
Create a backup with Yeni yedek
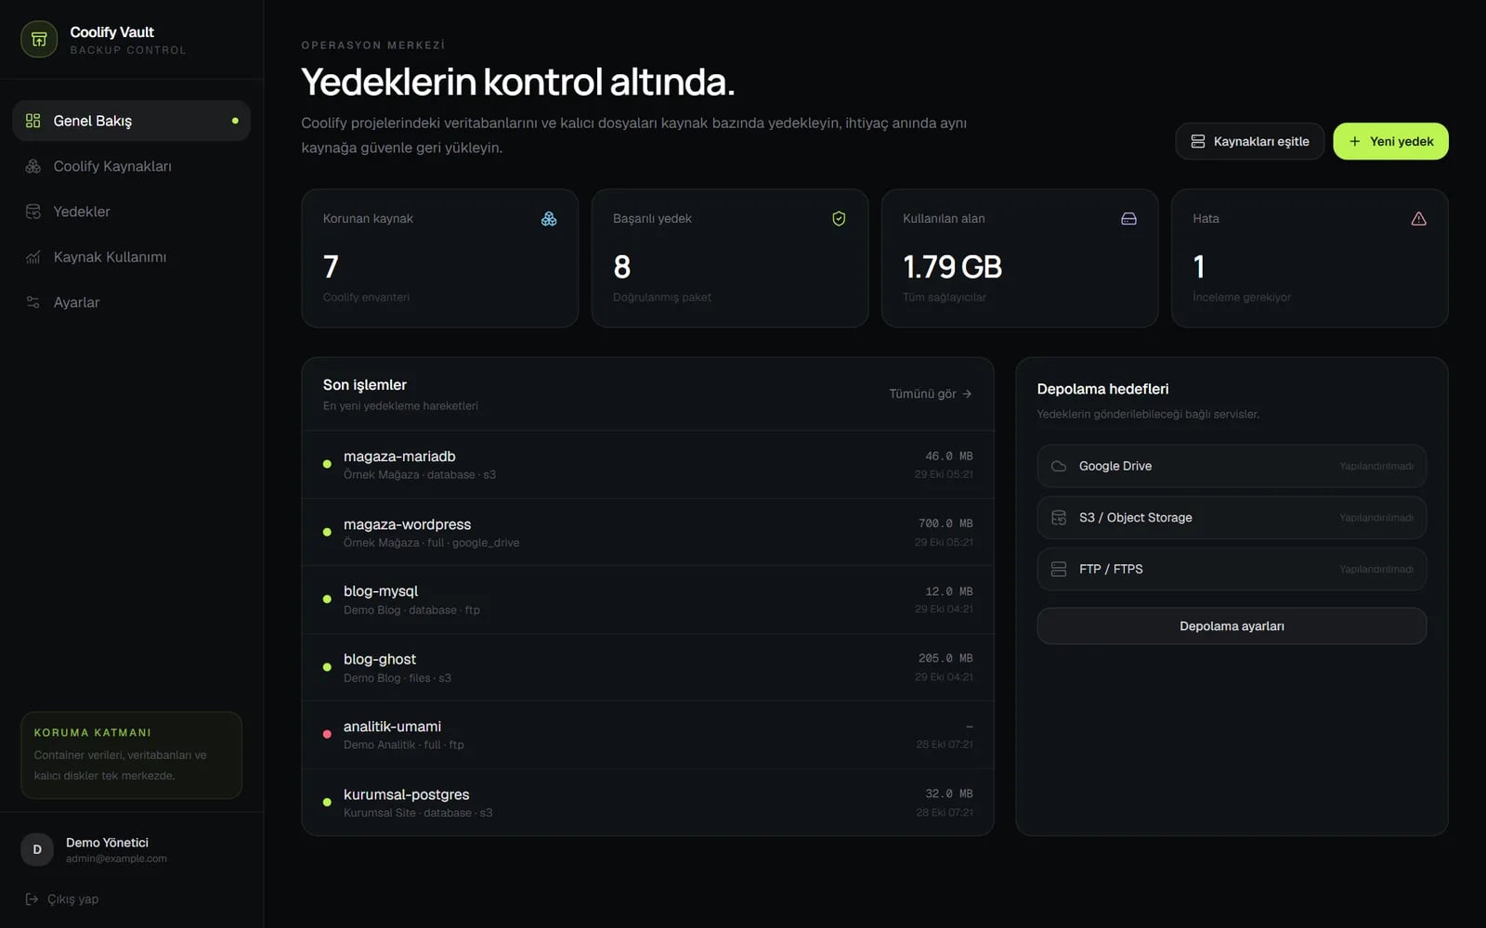click(x=1390, y=141)
